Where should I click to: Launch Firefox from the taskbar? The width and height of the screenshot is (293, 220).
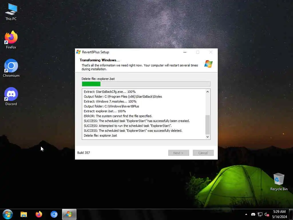(39, 214)
